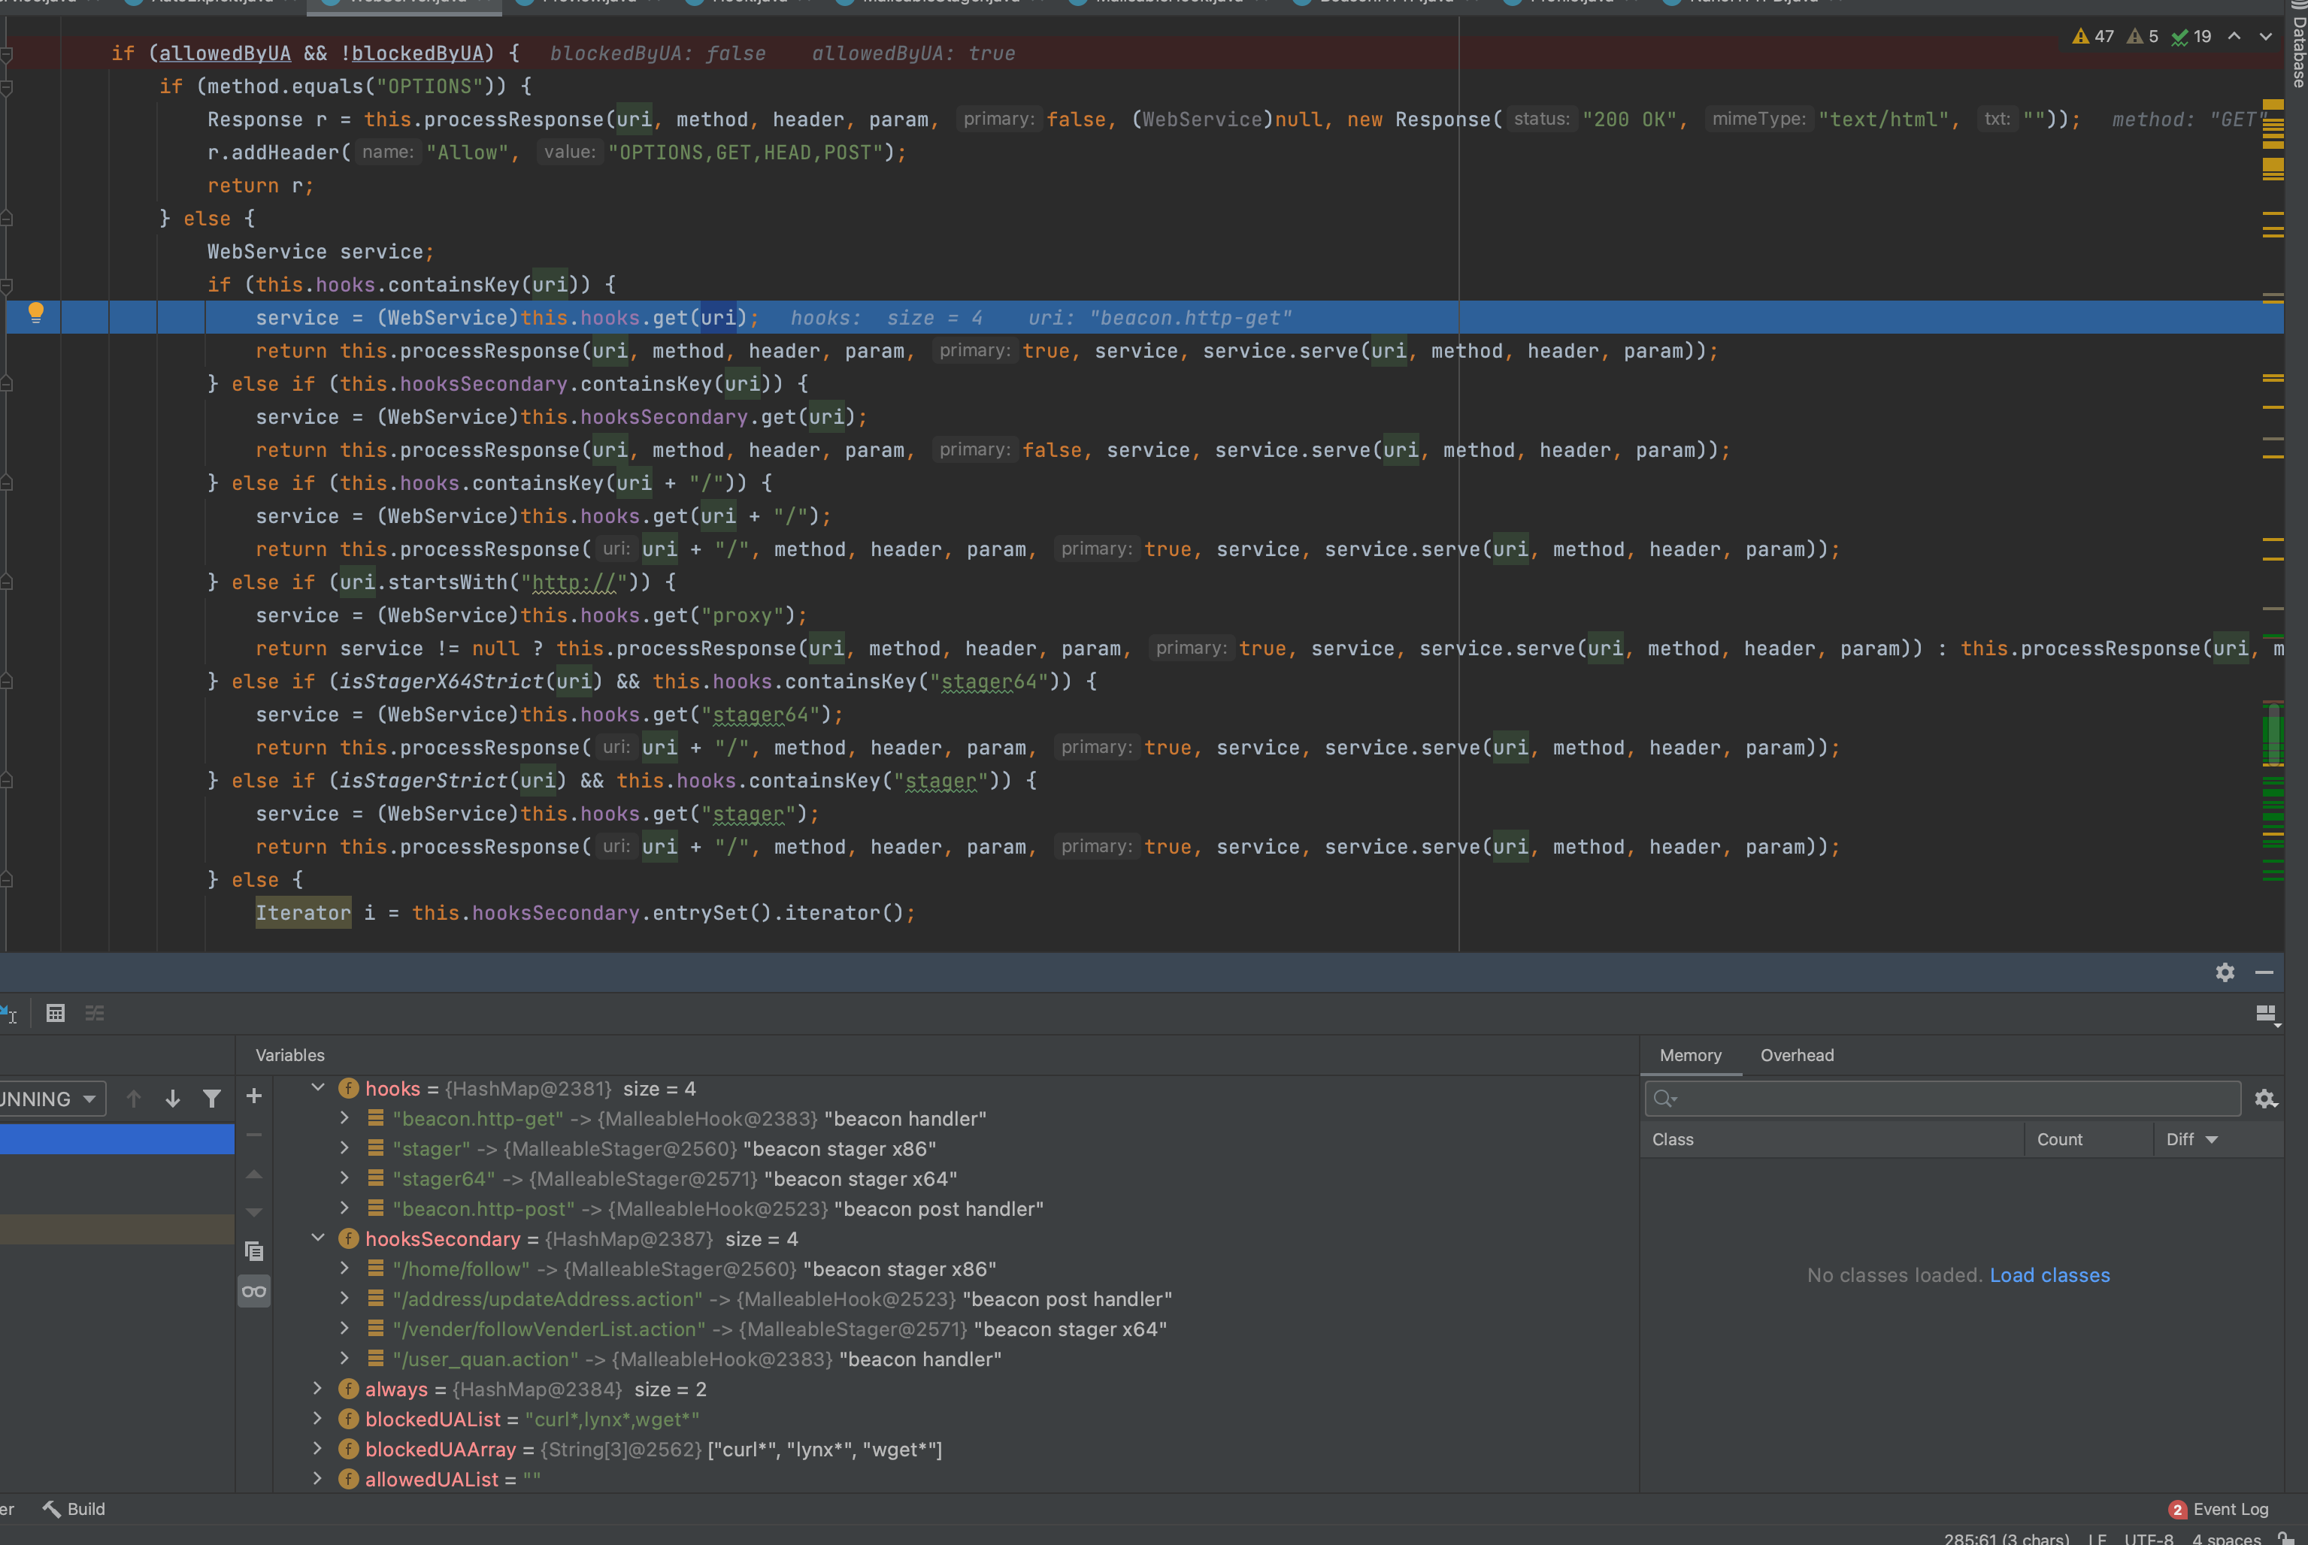Select the "/vender/followVenderList.action" entry

point(780,1329)
